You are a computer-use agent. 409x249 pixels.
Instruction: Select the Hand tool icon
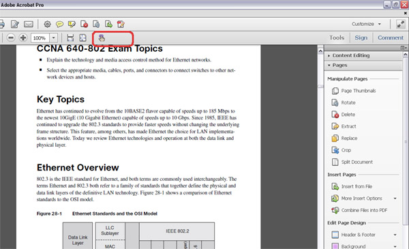(x=102, y=38)
